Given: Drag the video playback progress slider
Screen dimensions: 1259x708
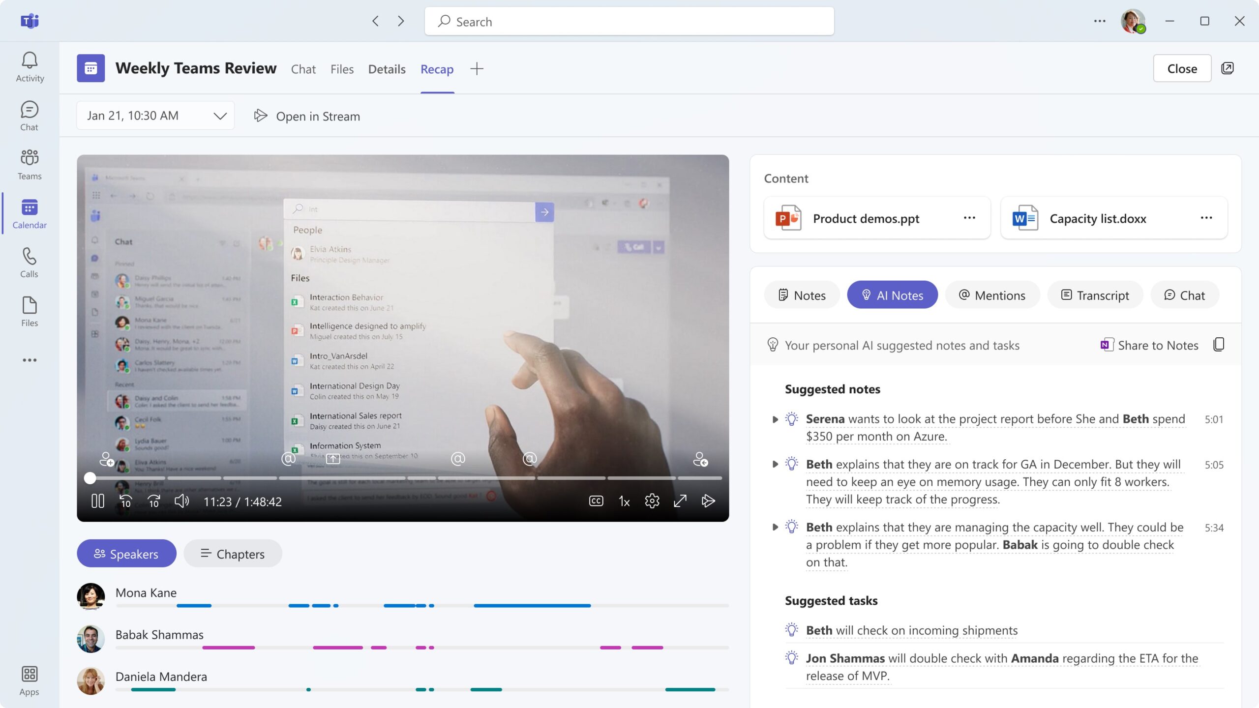Looking at the screenshot, I should coord(90,477).
